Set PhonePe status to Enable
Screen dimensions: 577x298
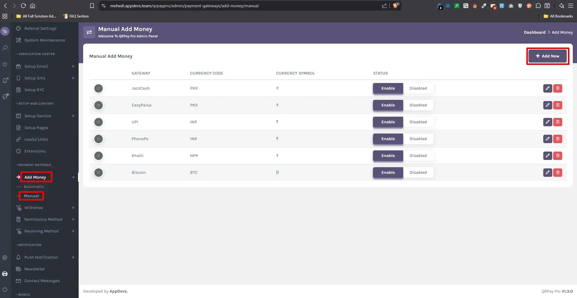(388, 139)
